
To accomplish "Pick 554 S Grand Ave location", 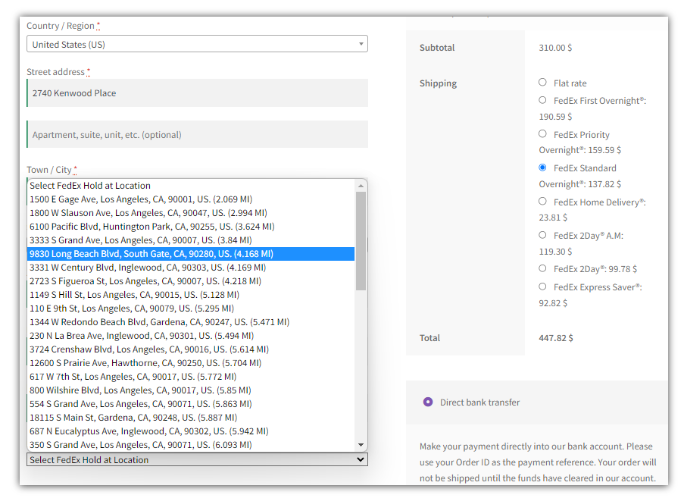I will pyautogui.click(x=191, y=404).
